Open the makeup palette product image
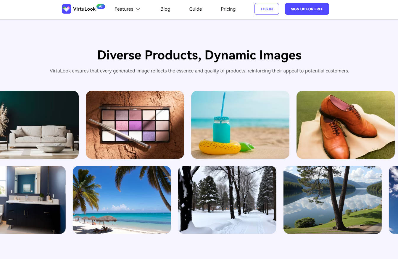The width and height of the screenshot is (398, 259). (x=135, y=124)
